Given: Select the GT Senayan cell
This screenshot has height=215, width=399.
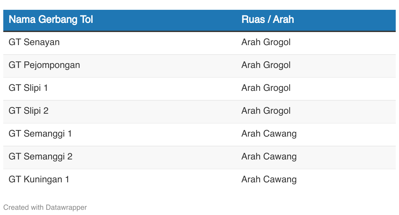Looking at the screenshot, I should coord(120,43).
